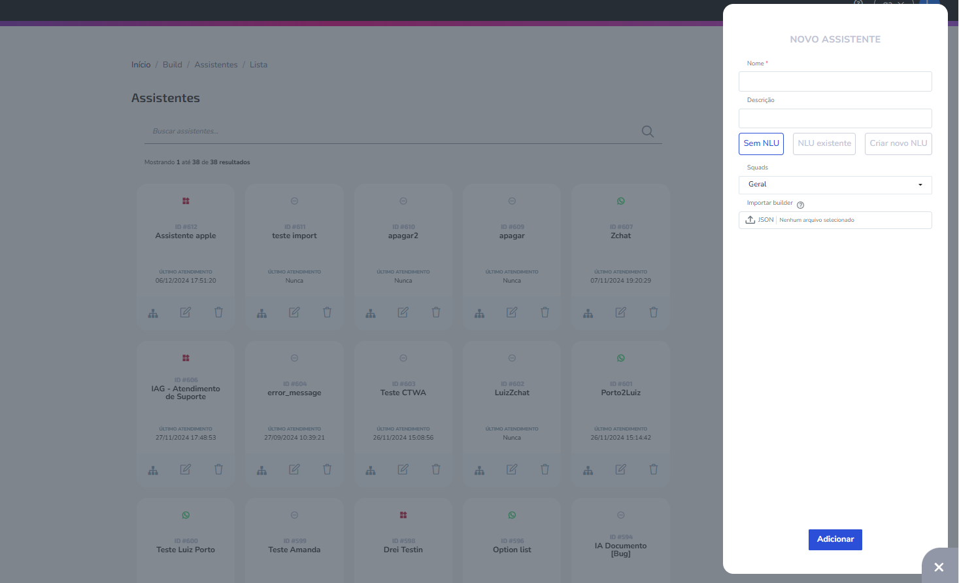Go to Assistentes breadcrumb

[x=216, y=65]
